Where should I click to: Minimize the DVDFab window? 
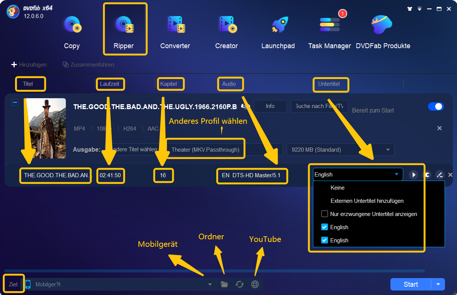[430, 9]
